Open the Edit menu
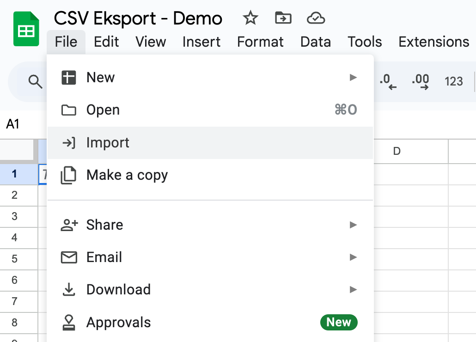Screen dimensions: 476x342 click(x=106, y=42)
